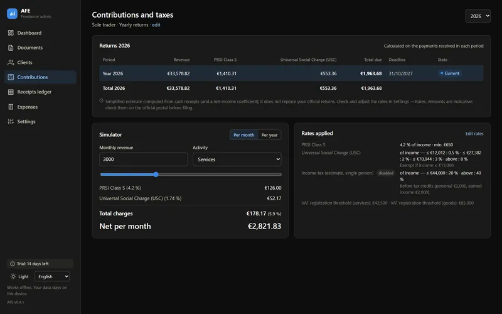Click the Rates applied heading
Image resolution: width=502 pixels, height=314 pixels.
(317, 133)
